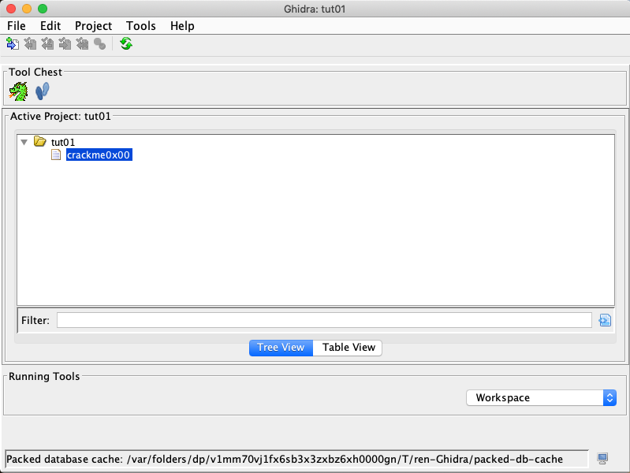Viewport: 630px width, 473px height.
Task: Collapse the tut01 folder tree node
Action: coord(24,142)
